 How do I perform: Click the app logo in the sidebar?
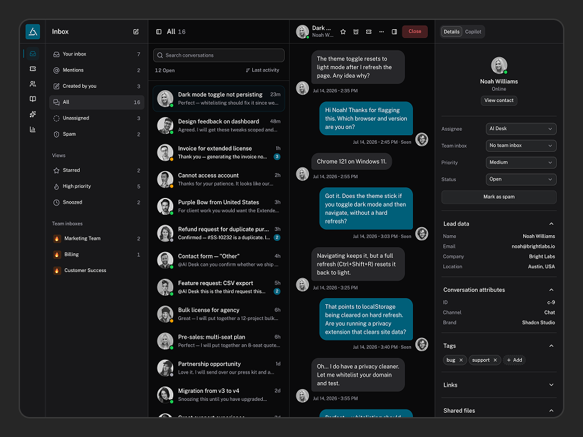33,32
